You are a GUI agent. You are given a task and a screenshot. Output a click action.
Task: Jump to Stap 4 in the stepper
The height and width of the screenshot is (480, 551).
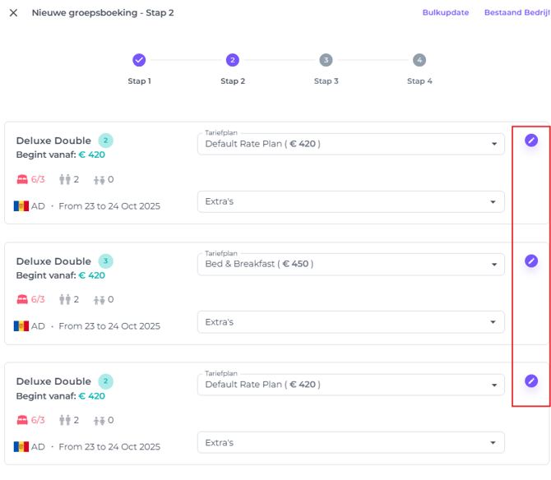pyautogui.click(x=419, y=60)
